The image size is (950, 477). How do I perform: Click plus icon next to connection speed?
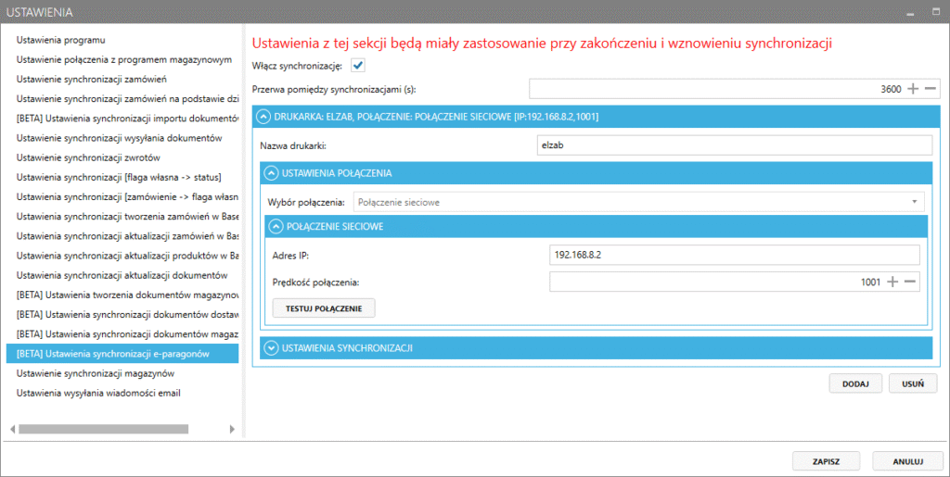point(892,282)
